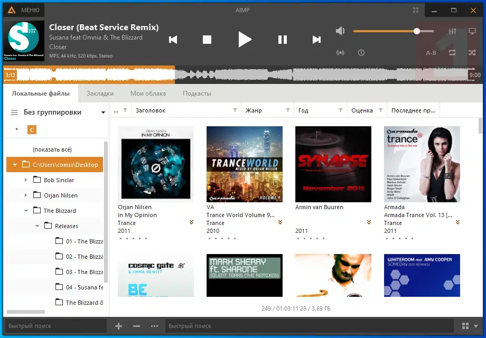
Task: Expand Orjan Nilsen album details chevron
Action: 192,222
